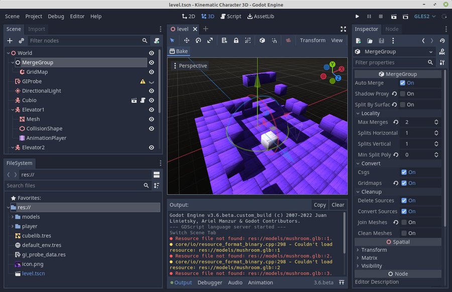This screenshot has width=452, height=292.
Task: Add a new node with plus icon
Action: 10,41
